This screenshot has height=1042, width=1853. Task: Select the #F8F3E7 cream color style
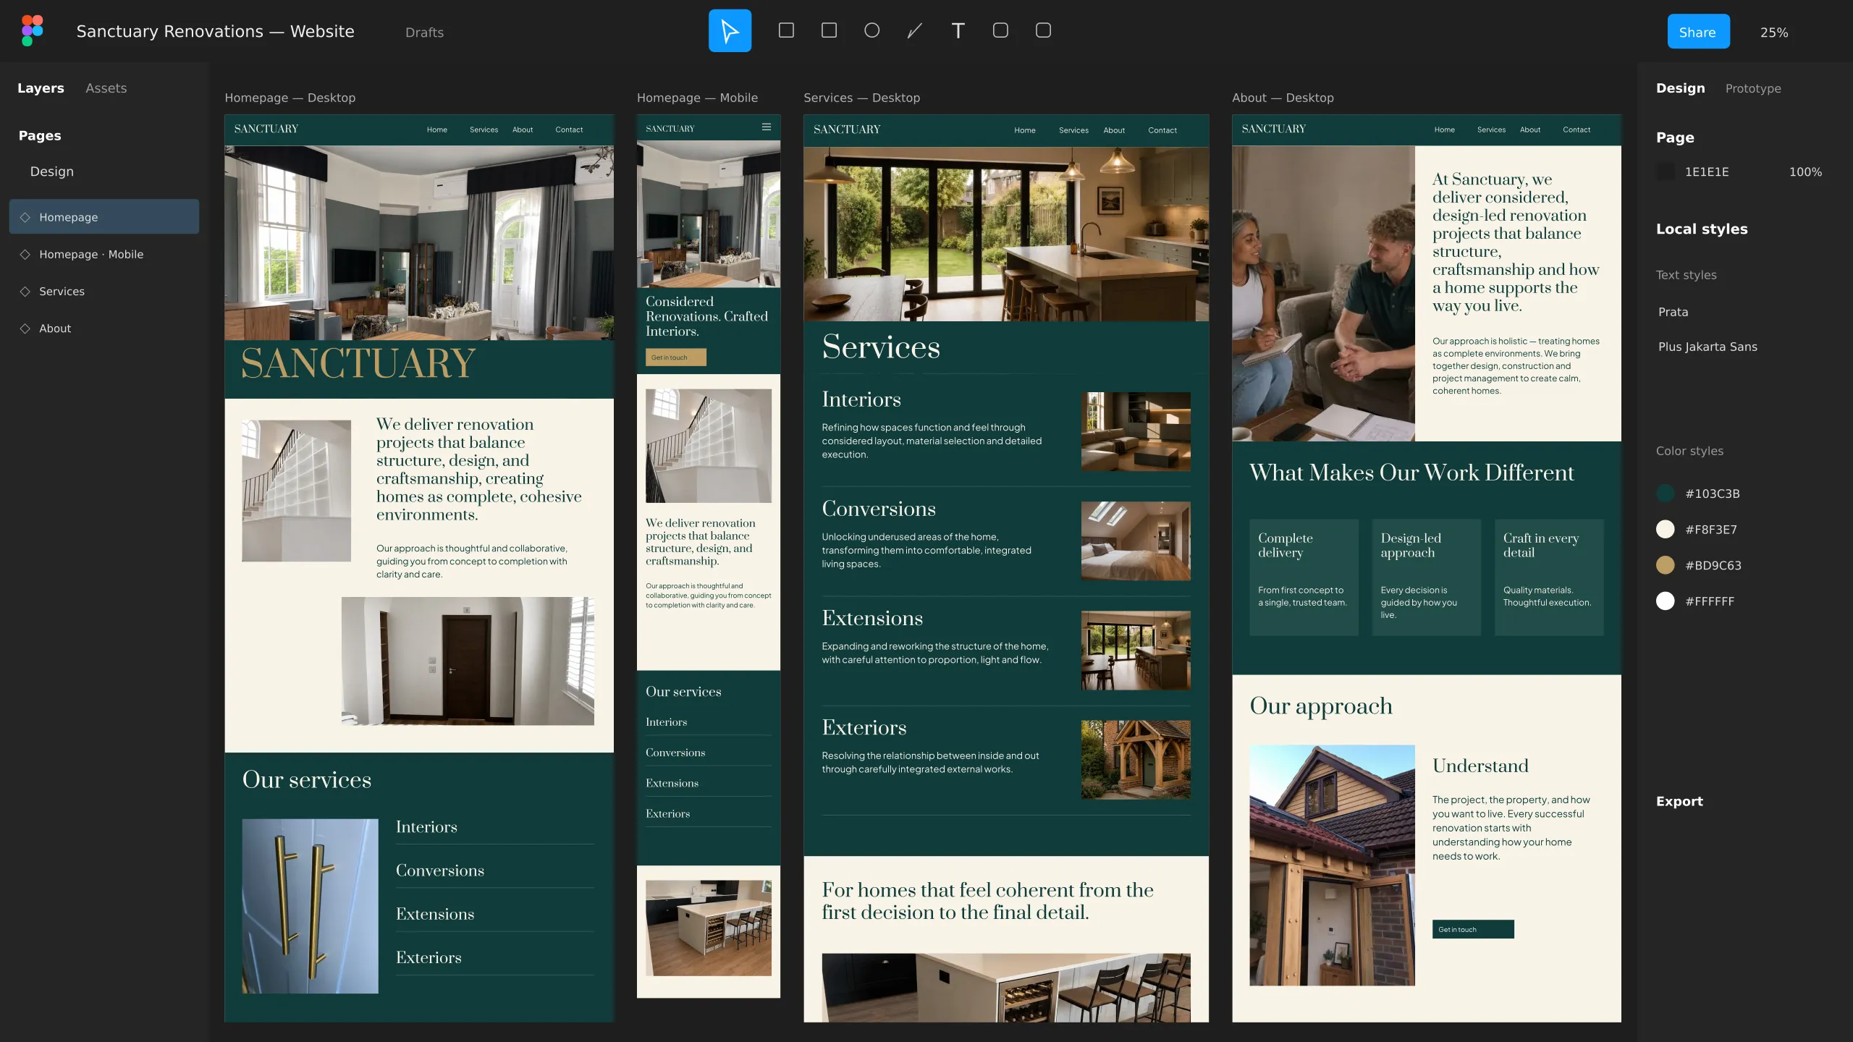(x=1697, y=529)
